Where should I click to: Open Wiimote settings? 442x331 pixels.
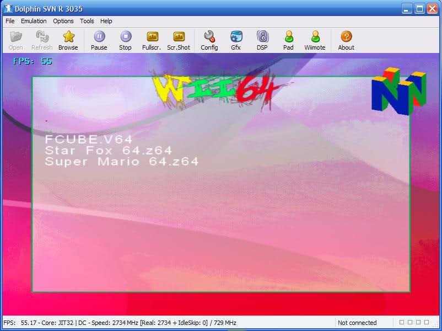pyautogui.click(x=315, y=40)
